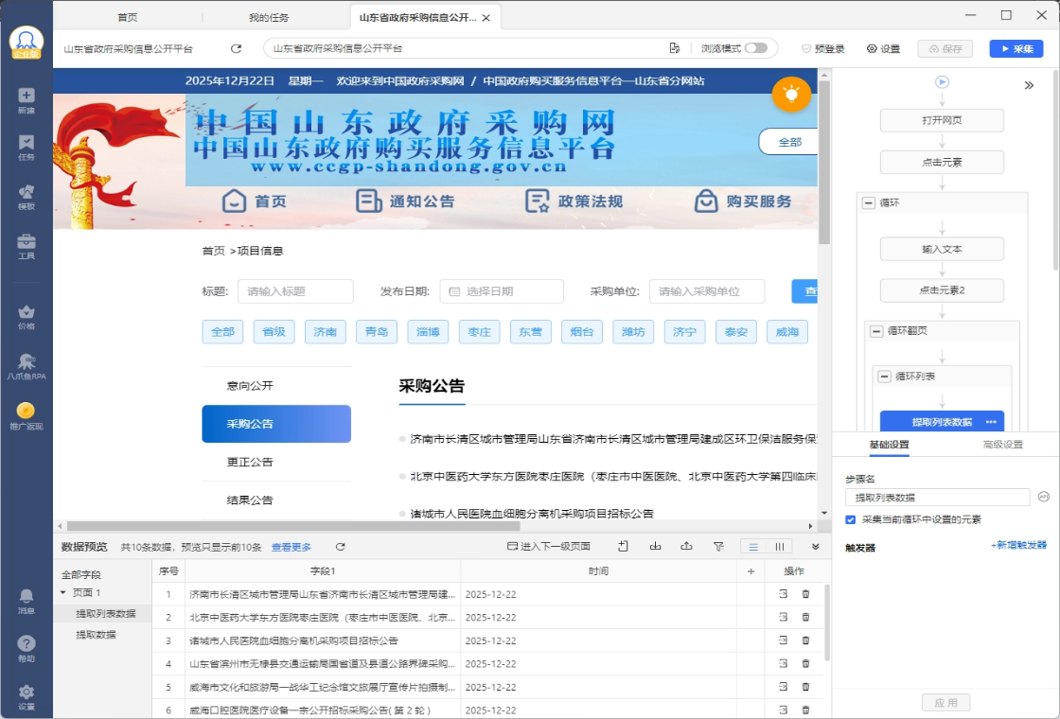Open 八爪鱼RPA from the sidebar
This screenshot has width=1060, height=719.
click(x=26, y=366)
